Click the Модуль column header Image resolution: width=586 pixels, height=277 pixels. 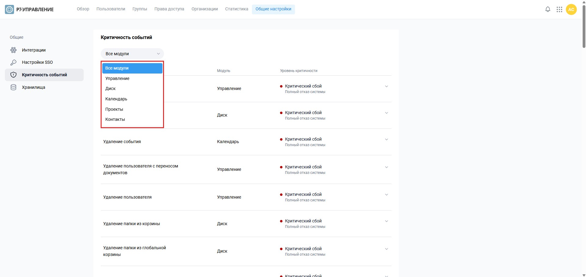tap(224, 71)
